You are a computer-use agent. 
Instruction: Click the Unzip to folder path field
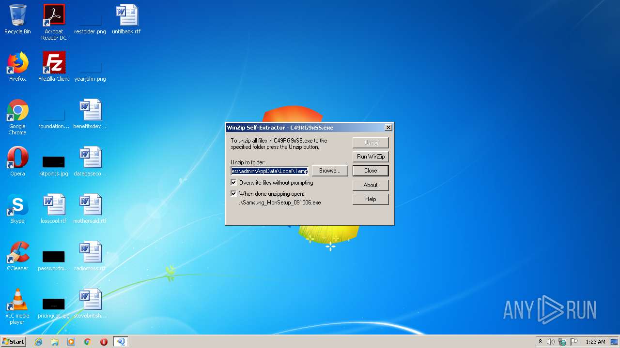click(269, 171)
